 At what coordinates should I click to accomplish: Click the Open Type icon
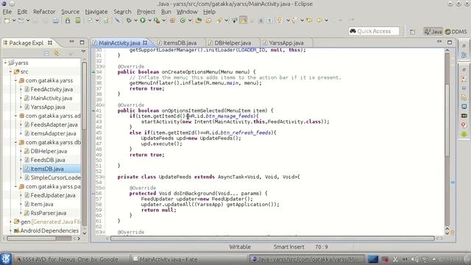(199, 21)
